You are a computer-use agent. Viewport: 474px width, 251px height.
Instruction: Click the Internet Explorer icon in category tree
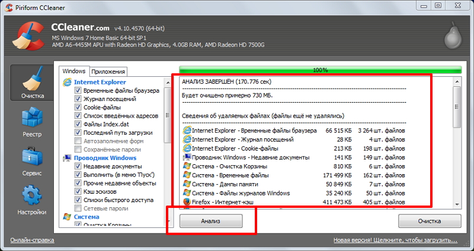point(67,83)
